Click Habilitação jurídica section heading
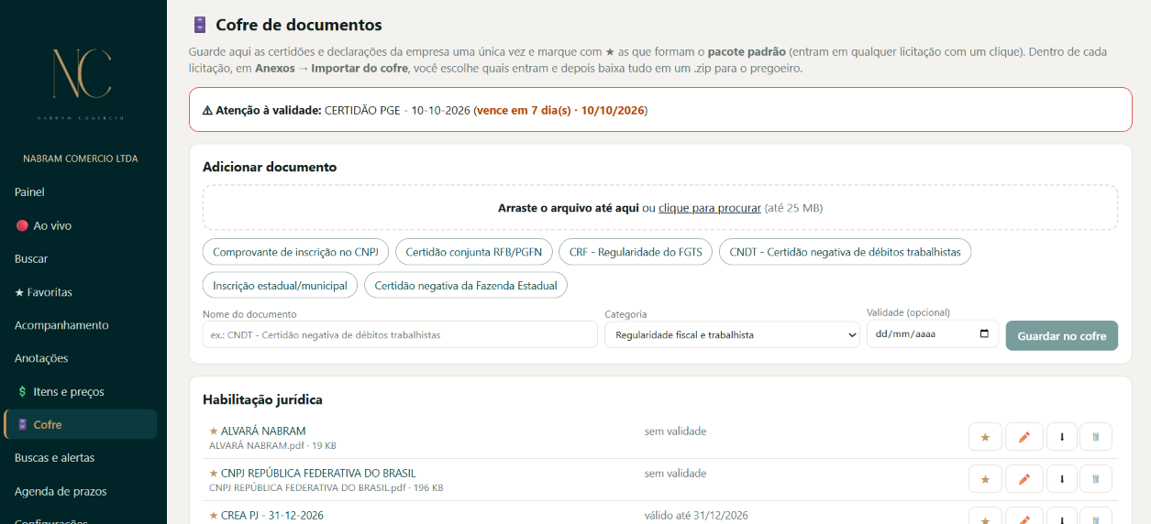Screen dimensions: 1151x524 pyautogui.click(x=262, y=399)
